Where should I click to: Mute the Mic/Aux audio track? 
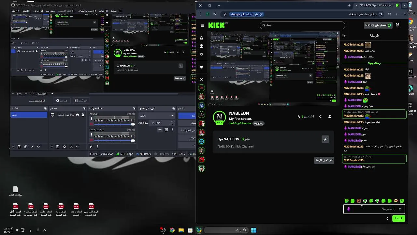tap(92, 124)
